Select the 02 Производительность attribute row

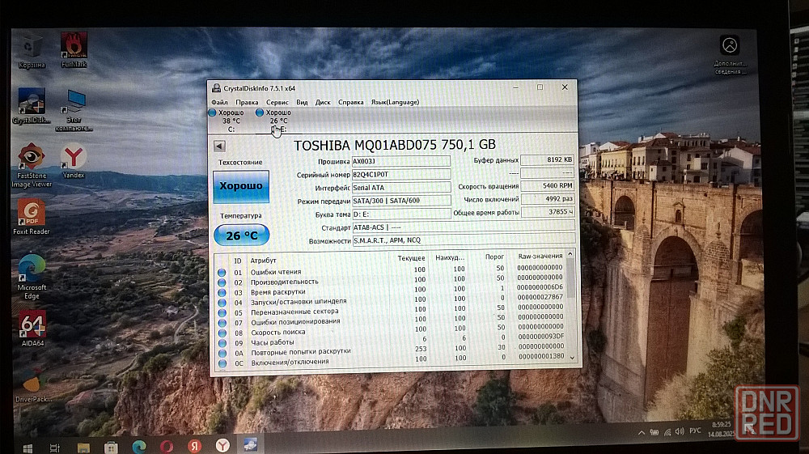391,280
